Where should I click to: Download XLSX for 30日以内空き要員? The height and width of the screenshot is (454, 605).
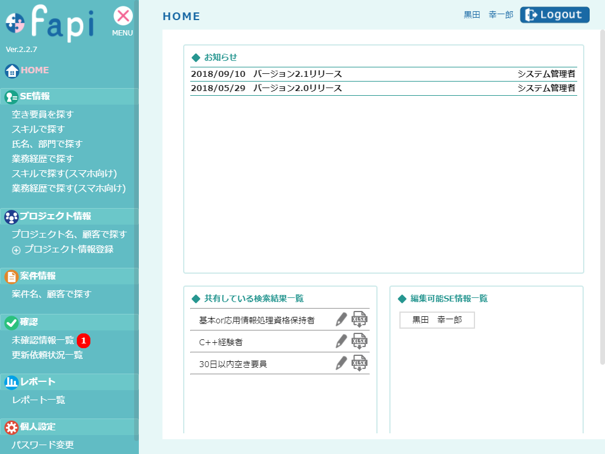360,363
